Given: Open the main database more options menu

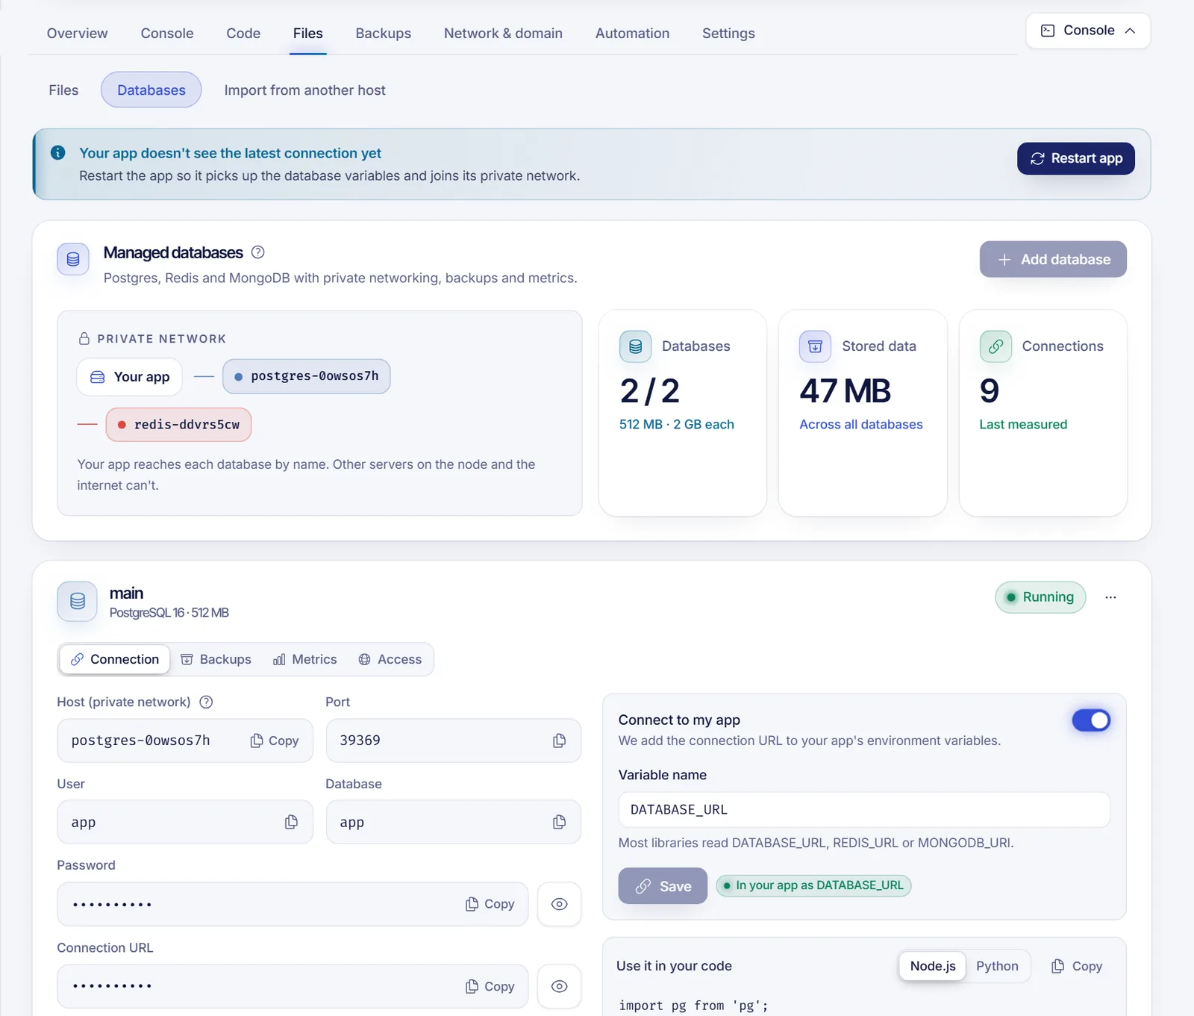Looking at the screenshot, I should point(1110,597).
